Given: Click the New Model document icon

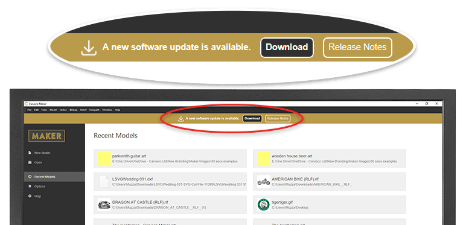Looking at the screenshot, I should (30, 153).
